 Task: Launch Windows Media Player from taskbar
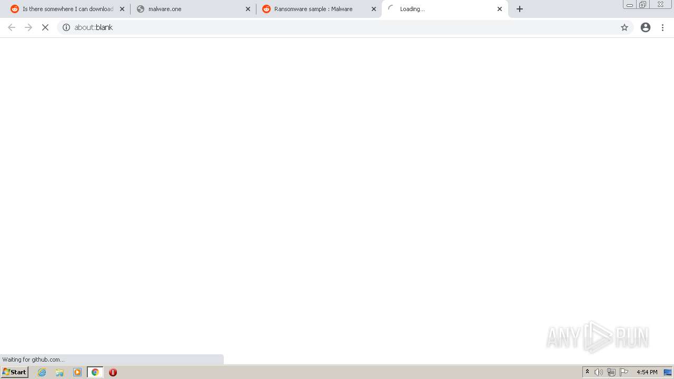click(x=77, y=372)
